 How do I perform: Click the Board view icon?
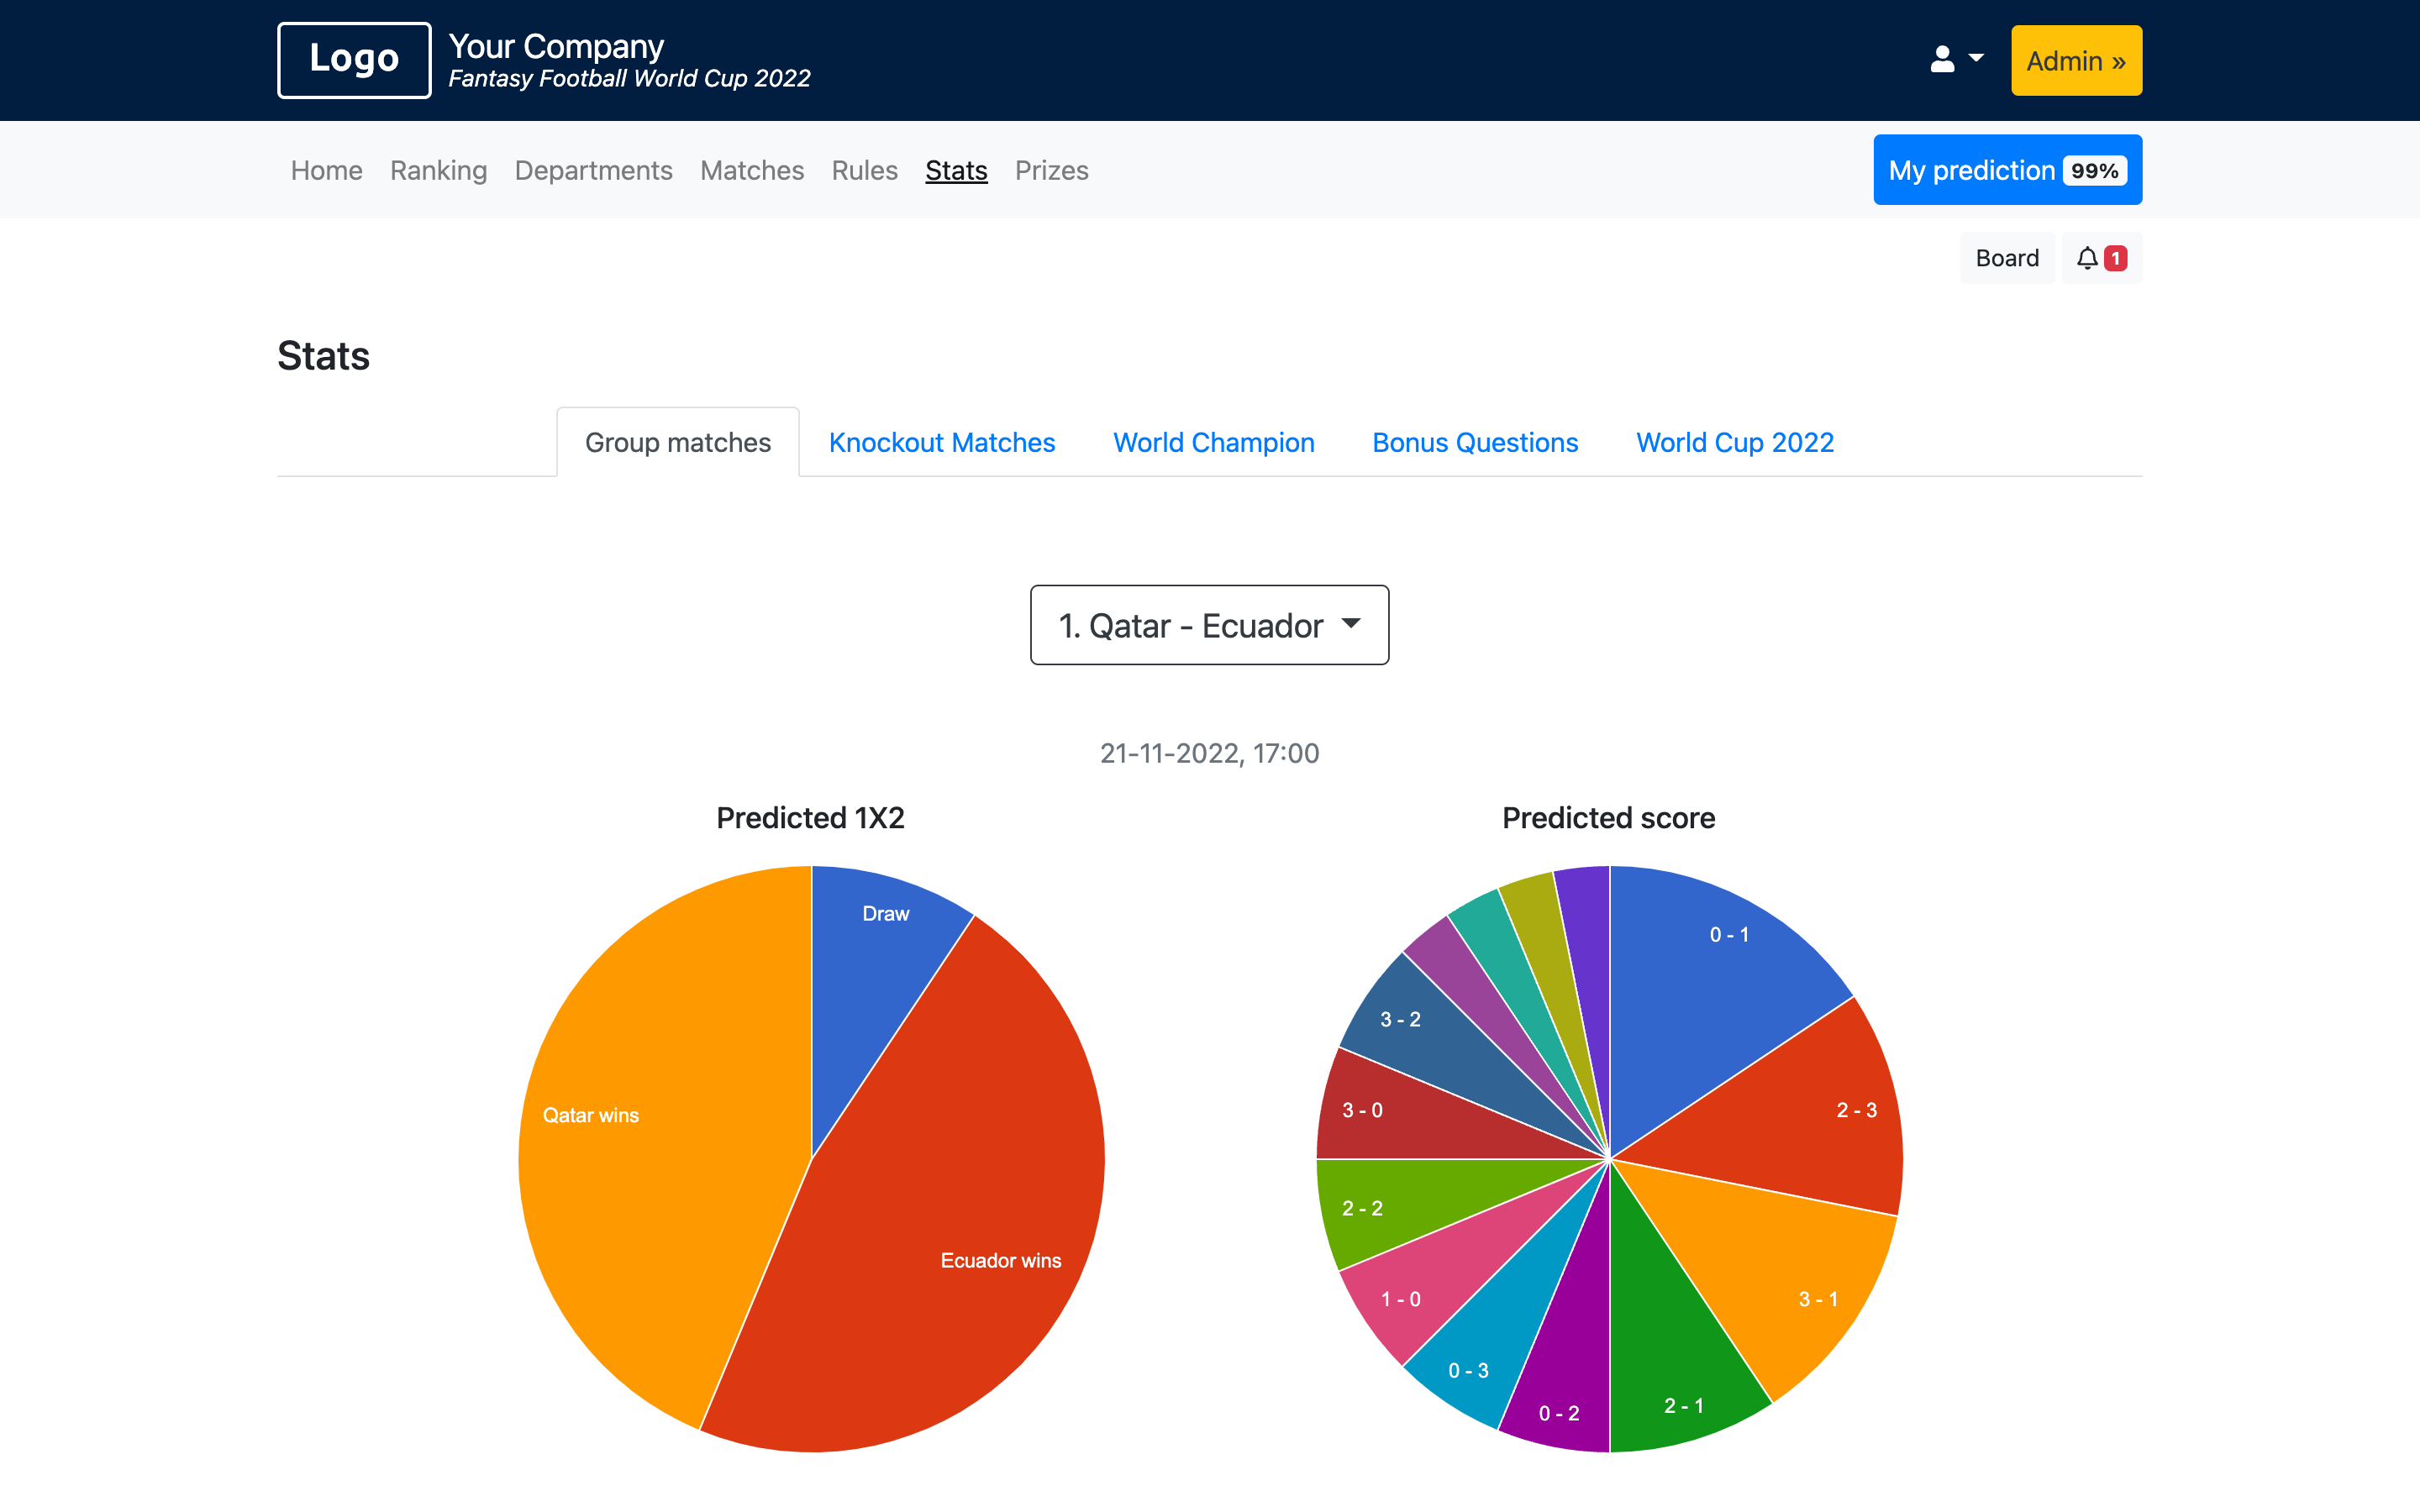(2007, 258)
